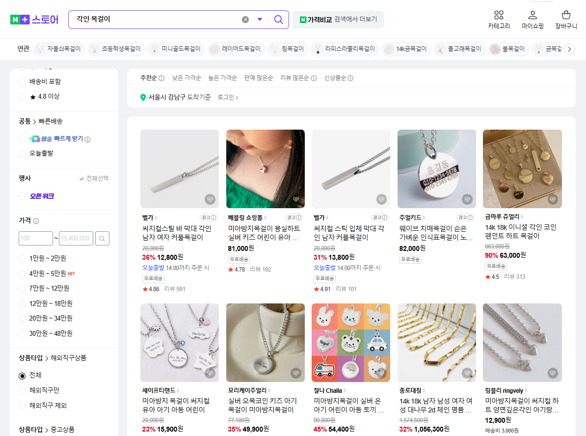Open the N+ 스토어 home logo

coord(34,20)
